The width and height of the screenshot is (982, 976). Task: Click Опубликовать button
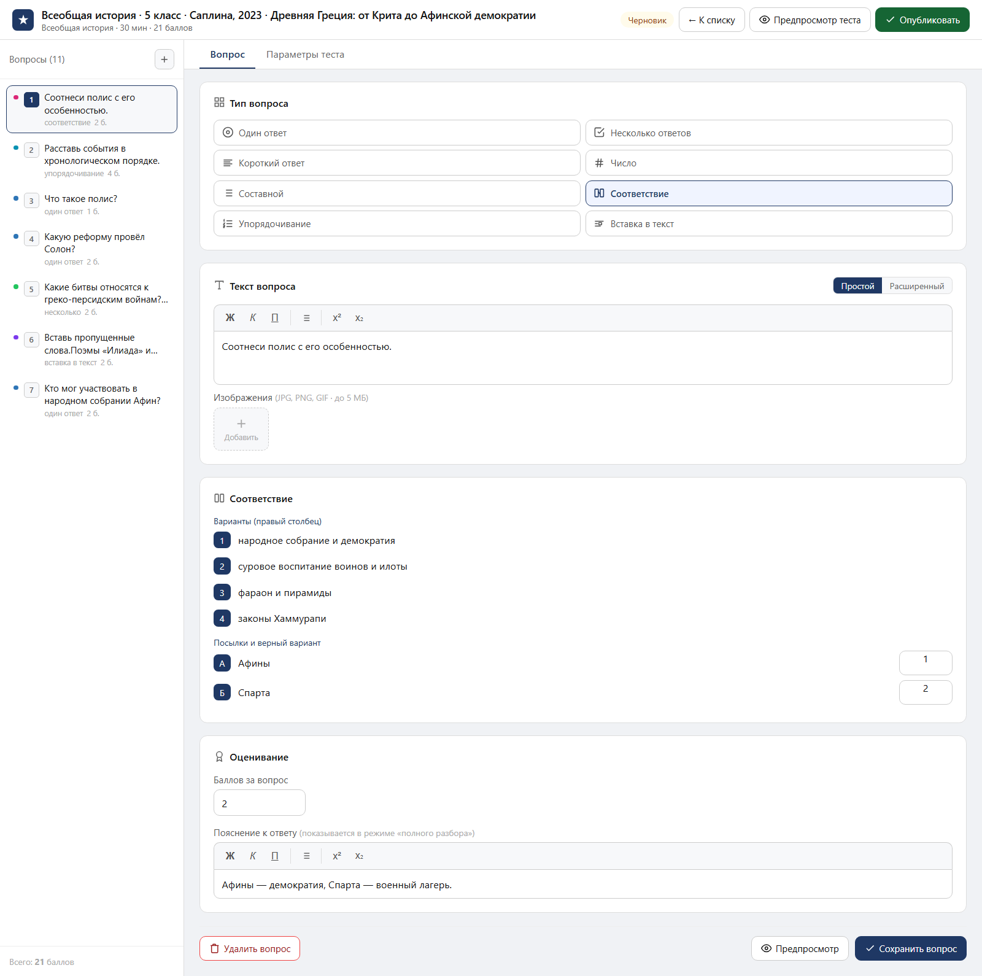922,20
